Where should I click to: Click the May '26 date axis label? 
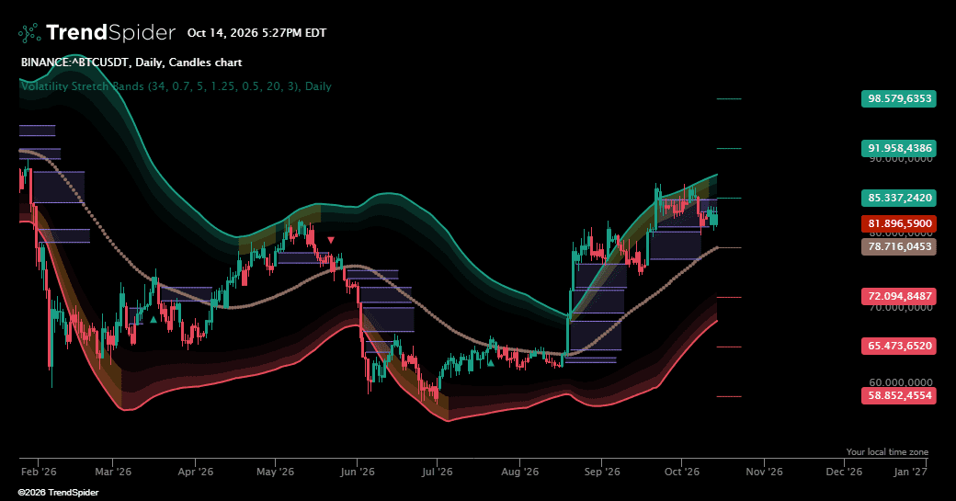275,472
